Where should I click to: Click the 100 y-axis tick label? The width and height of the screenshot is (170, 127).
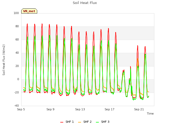pyautogui.click(x=16, y=13)
